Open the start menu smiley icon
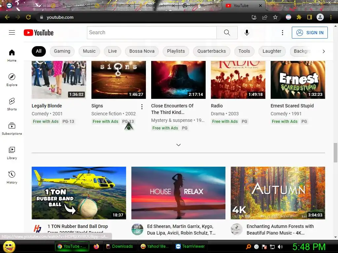 click(9, 246)
